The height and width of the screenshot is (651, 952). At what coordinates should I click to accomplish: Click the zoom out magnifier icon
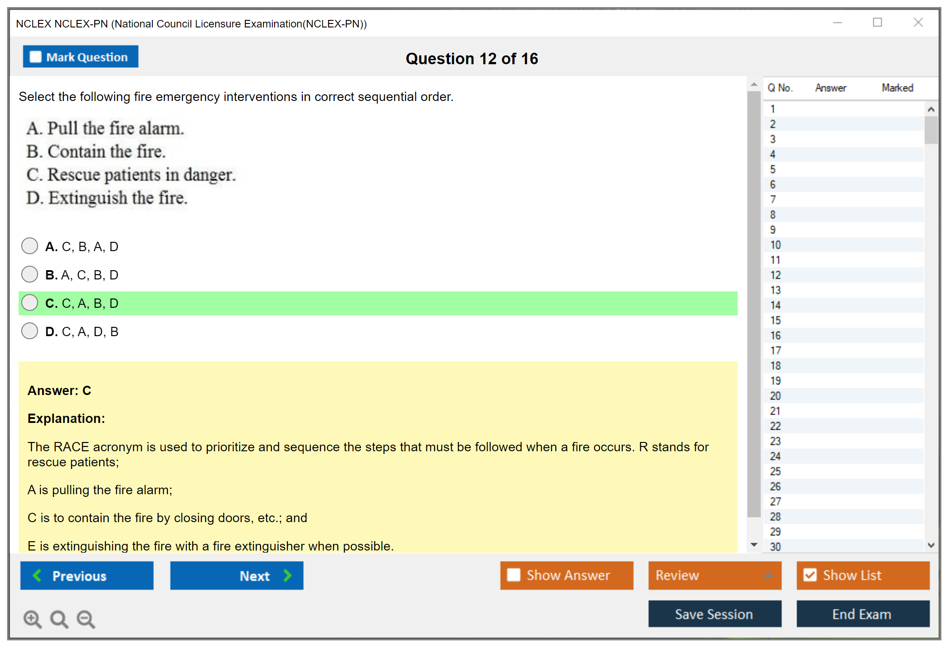[85, 619]
